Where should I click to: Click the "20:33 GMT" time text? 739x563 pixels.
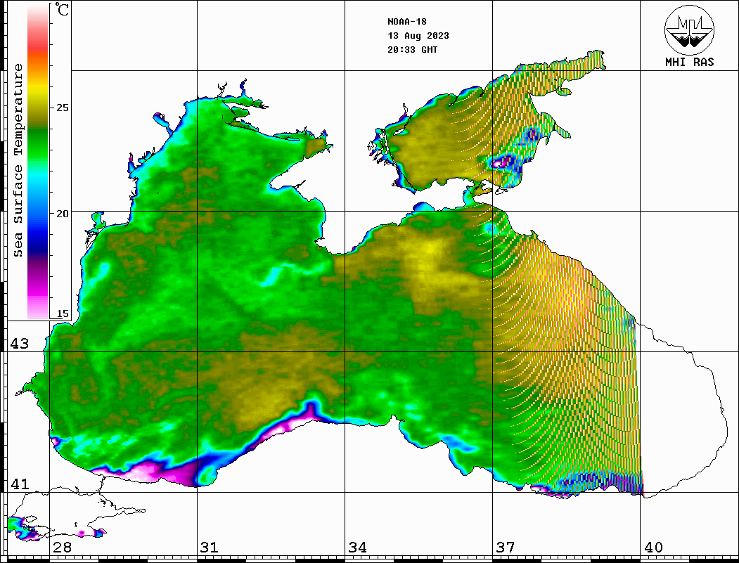[412, 49]
